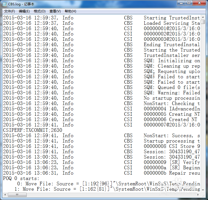Minimize the CBS.log Notepad window

(x=181, y=3)
